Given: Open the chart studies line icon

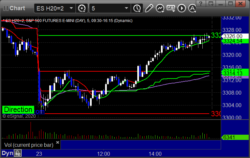Looking at the screenshot, I should pos(160,8).
